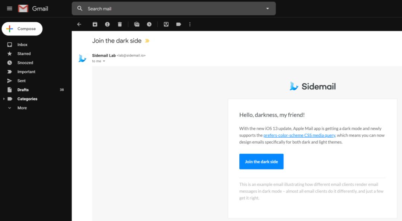Viewport: 402px width, 221px height.
Task: Click the search magnifier icon
Action: click(x=80, y=9)
